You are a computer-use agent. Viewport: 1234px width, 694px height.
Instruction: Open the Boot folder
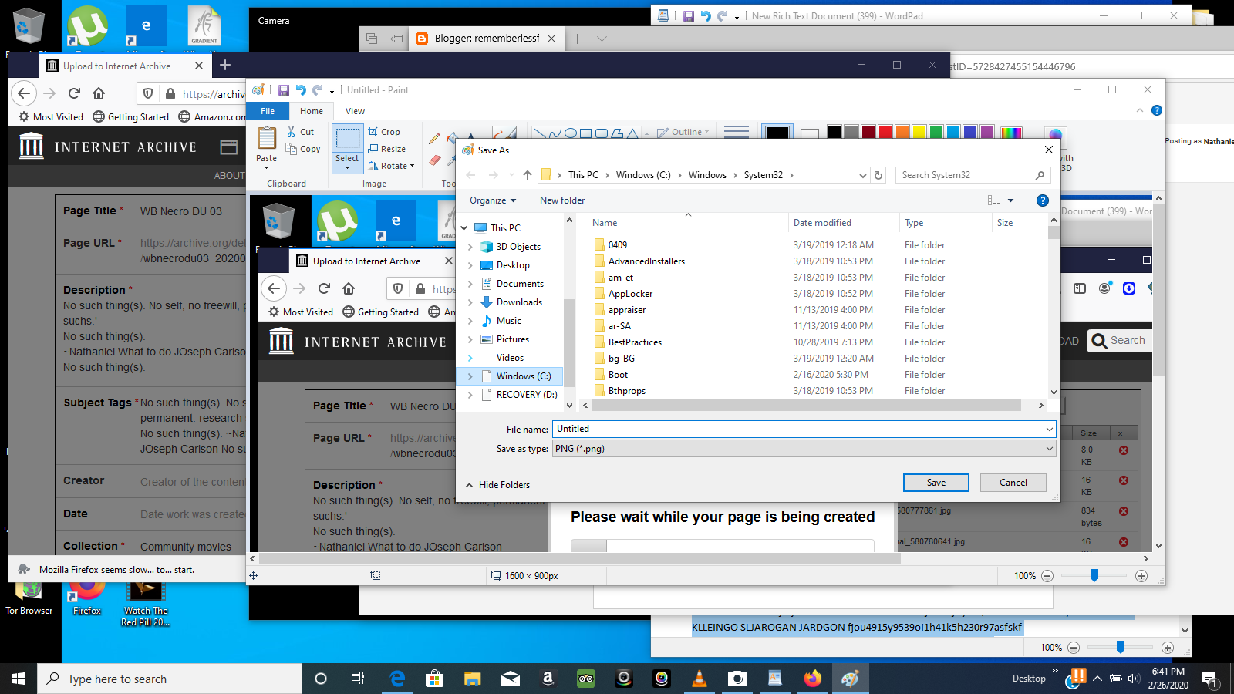(x=618, y=375)
